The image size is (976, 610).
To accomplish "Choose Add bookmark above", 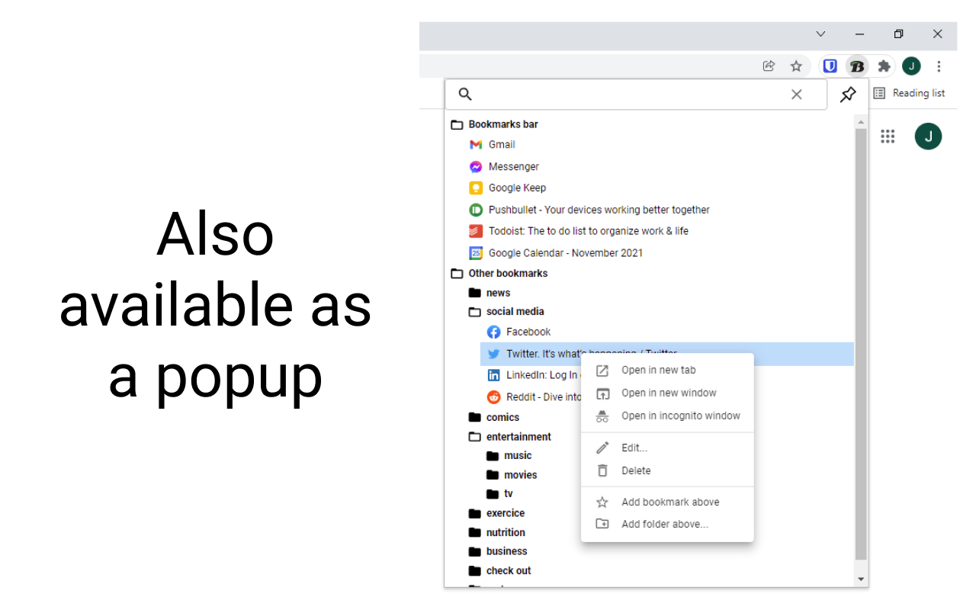I will (x=667, y=502).
